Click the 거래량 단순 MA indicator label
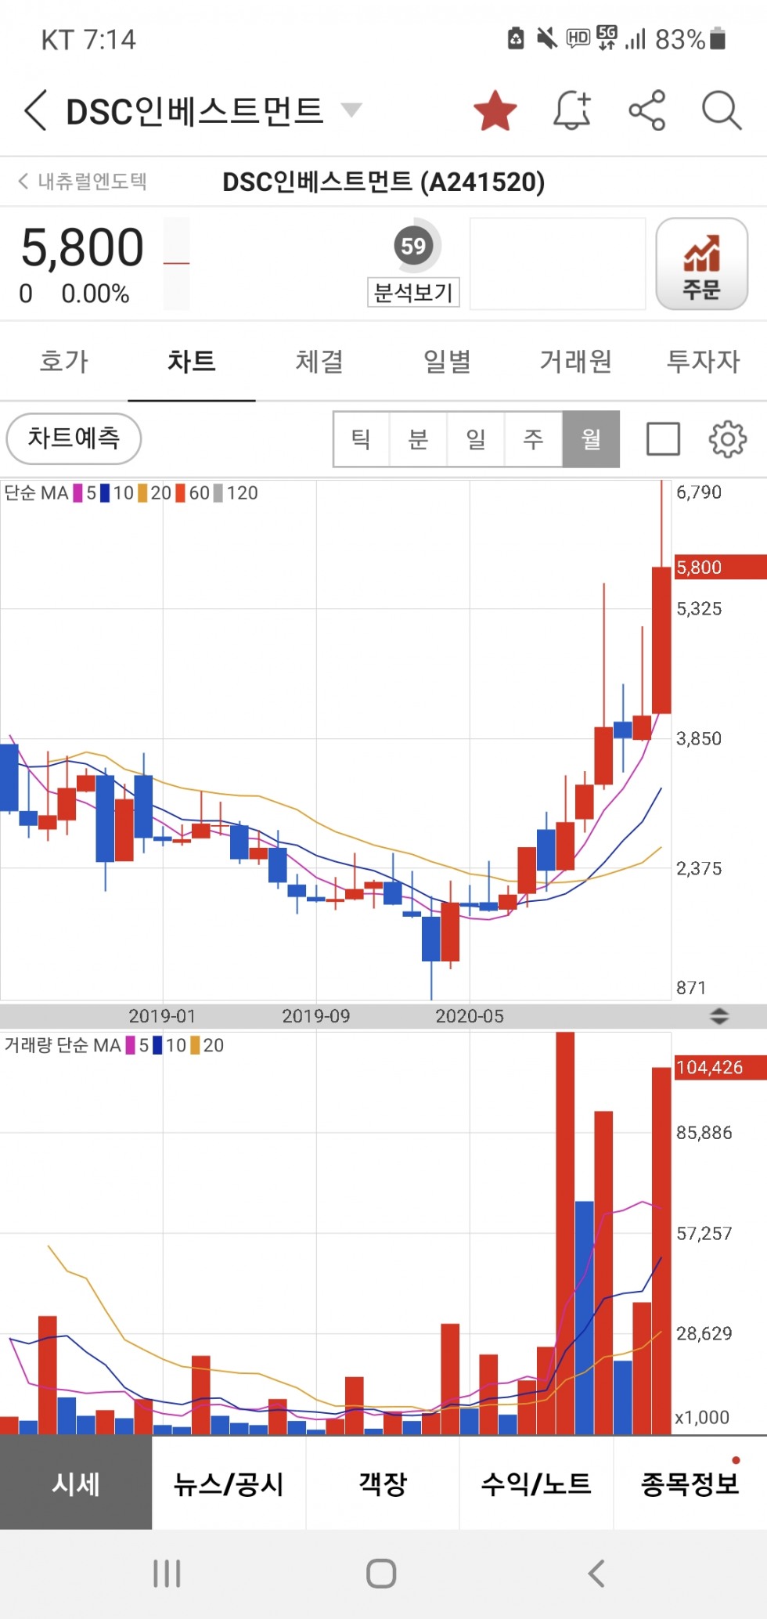 click(63, 1045)
